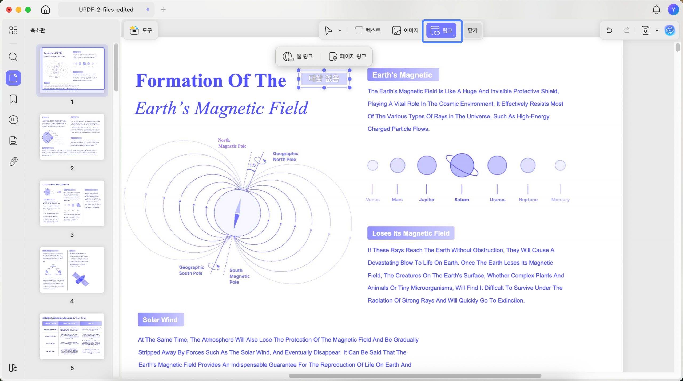Open the search magnifier in sidebar
The image size is (683, 381).
(13, 57)
